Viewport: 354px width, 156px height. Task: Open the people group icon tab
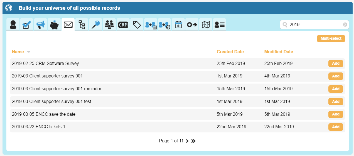click(x=109, y=25)
